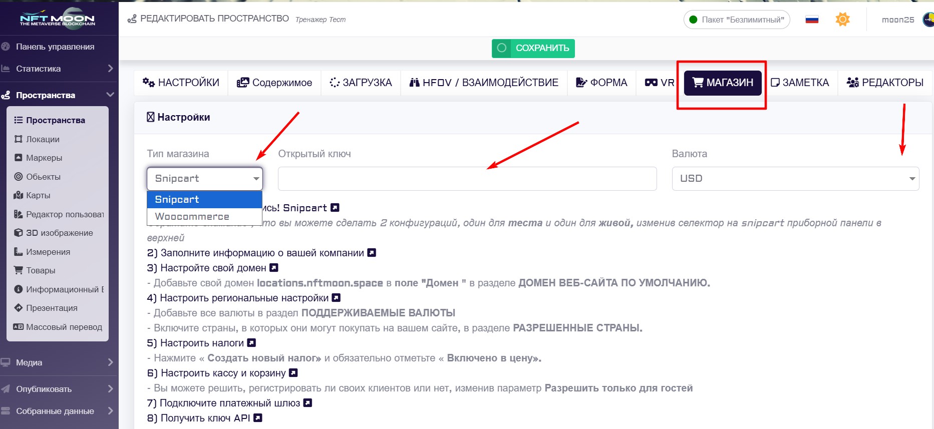Screen dimensions: 934x429
Task: Open link icon for payment gateway step
Action: [x=308, y=402]
